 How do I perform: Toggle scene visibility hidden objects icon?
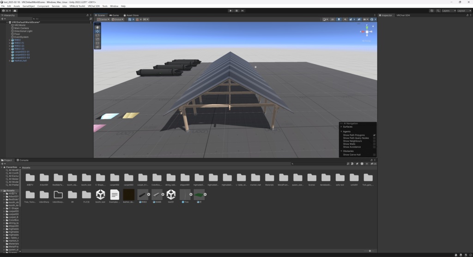(358, 19)
